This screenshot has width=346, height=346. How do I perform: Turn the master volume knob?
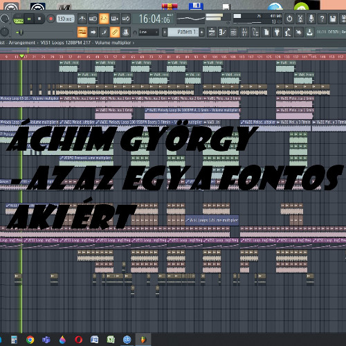(x=5, y=19)
